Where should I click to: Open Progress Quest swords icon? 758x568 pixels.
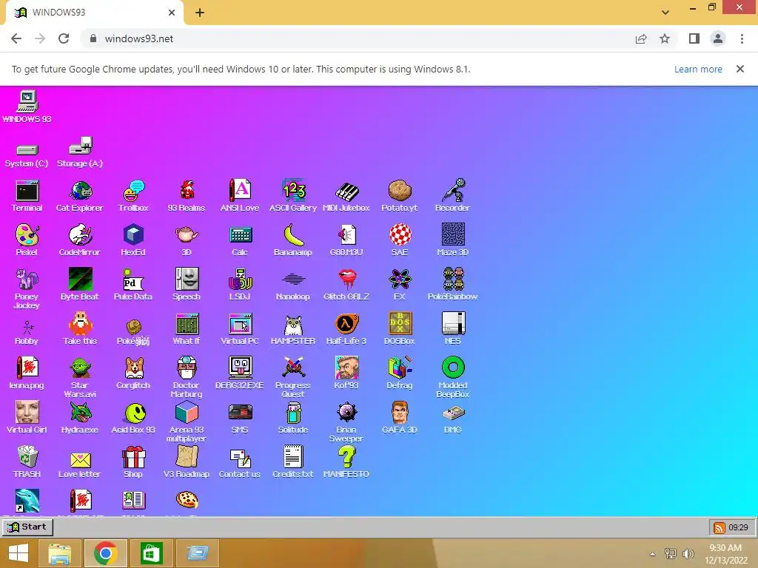[x=293, y=378]
